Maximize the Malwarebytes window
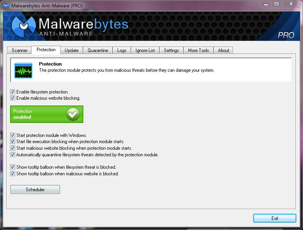 pyautogui.click(x=277, y=4)
